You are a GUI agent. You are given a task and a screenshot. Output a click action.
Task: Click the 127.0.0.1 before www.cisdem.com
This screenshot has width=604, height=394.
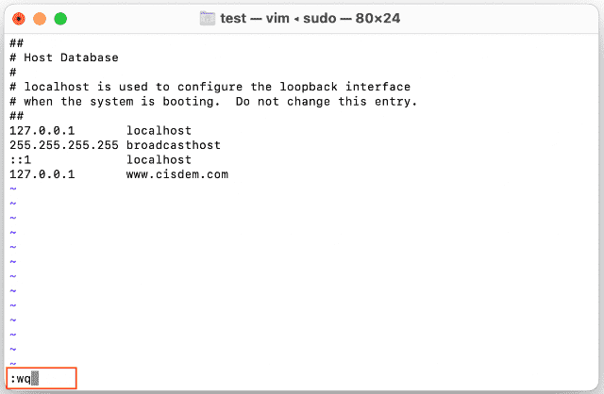pyautogui.click(x=42, y=174)
